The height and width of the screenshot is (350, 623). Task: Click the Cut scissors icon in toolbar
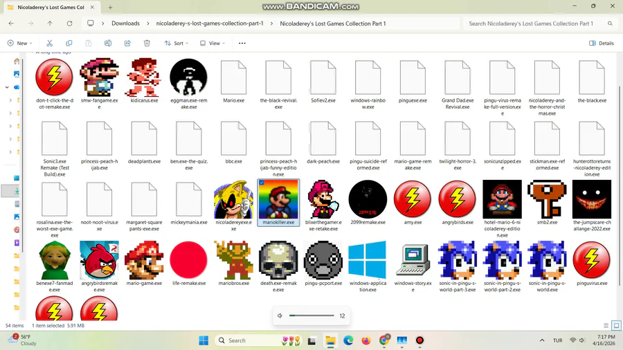[50, 43]
